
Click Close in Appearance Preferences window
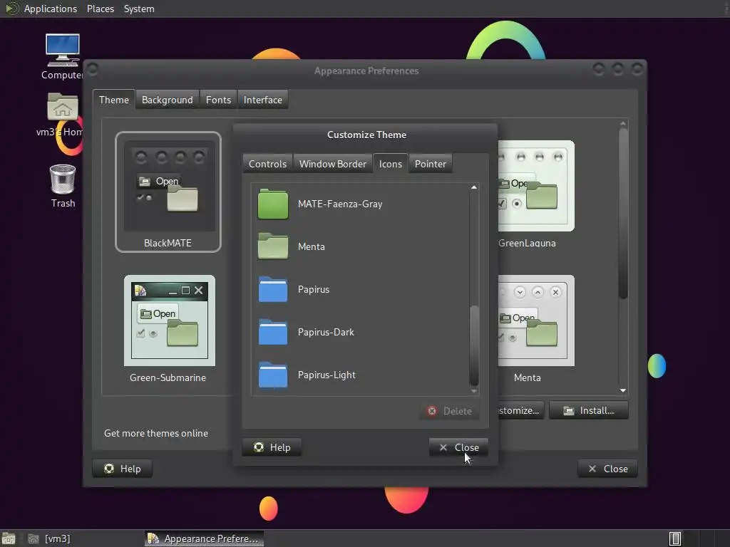[x=607, y=469]
